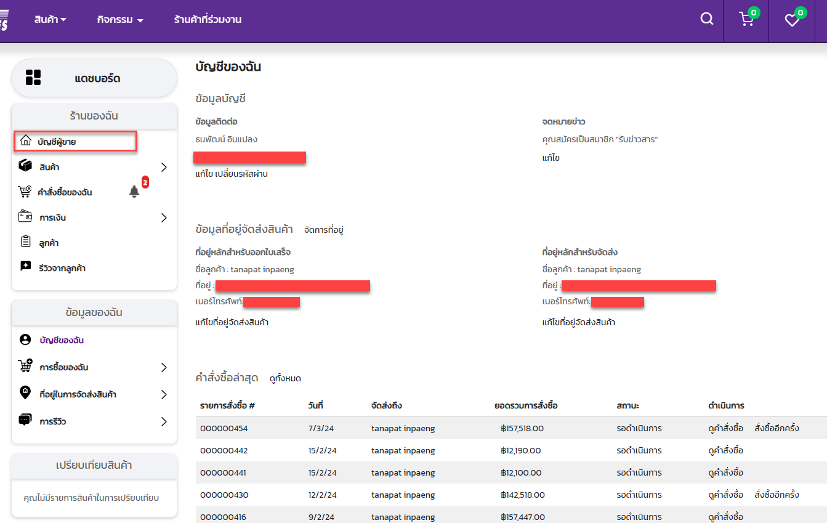Expand the การเงิน sidebar chevron

(164, 217)
